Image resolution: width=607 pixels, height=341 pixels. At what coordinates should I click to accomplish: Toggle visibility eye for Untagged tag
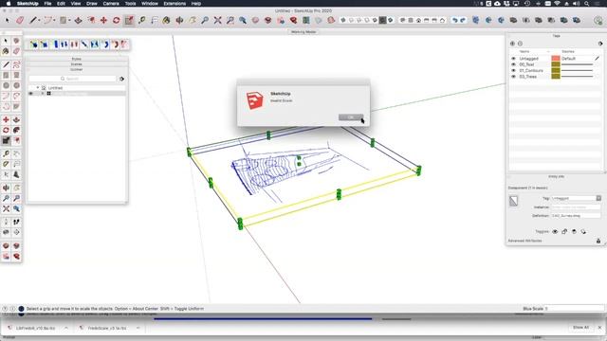514,59
